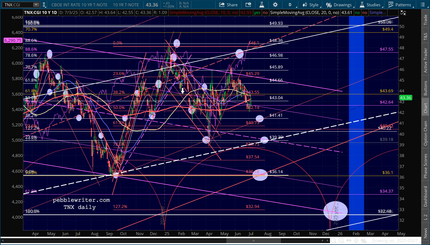Image resolution: width=430 pixels, height=245 pixels.
Task: Switch to the Option Chain side tab
Action: [425, 133]
